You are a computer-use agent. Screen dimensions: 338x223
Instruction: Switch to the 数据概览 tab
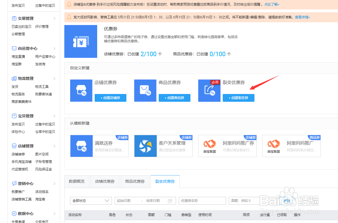(77, 181)
